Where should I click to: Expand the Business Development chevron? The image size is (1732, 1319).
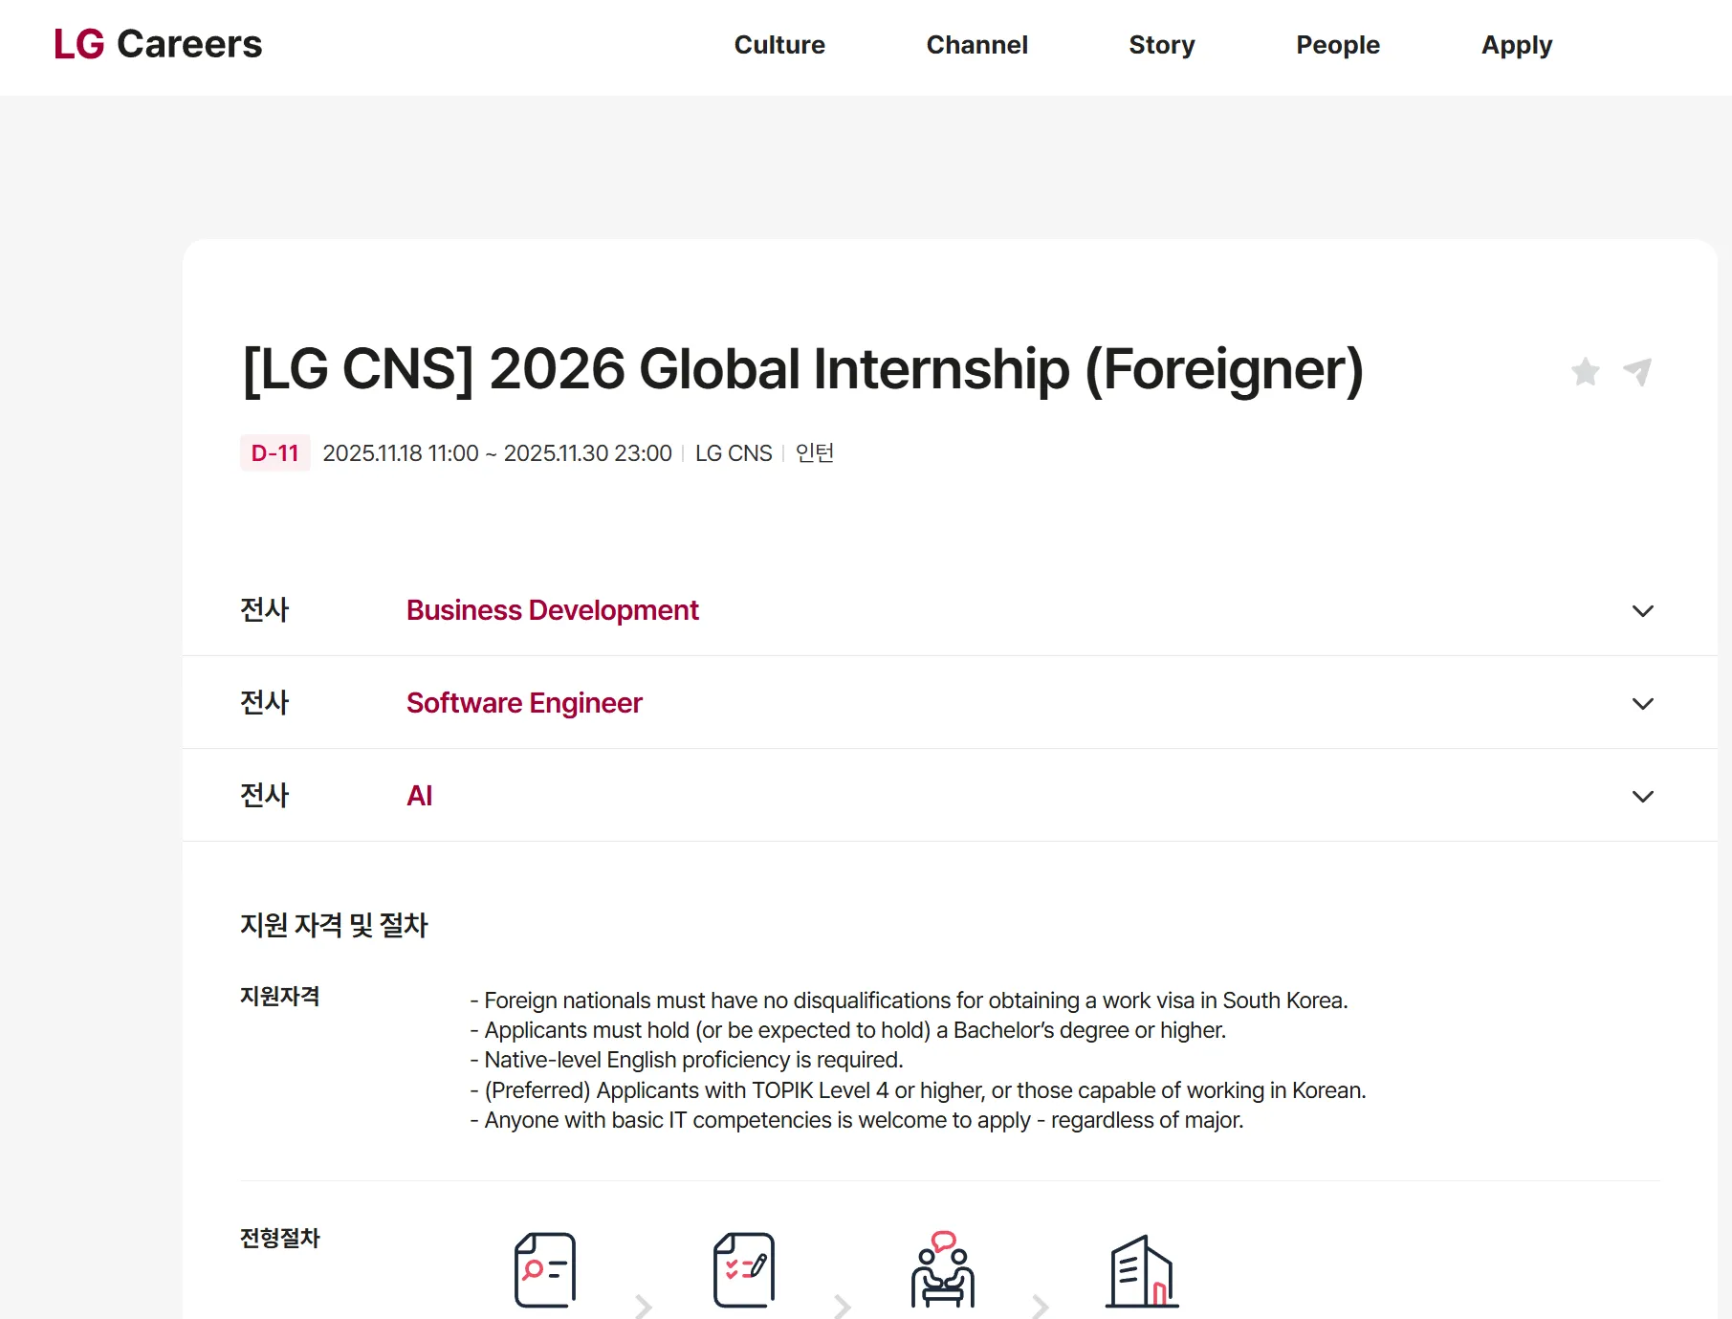coord(1643,611)
